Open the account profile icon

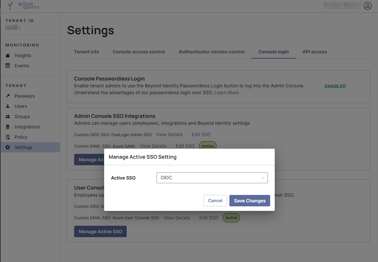coord(368,6)
